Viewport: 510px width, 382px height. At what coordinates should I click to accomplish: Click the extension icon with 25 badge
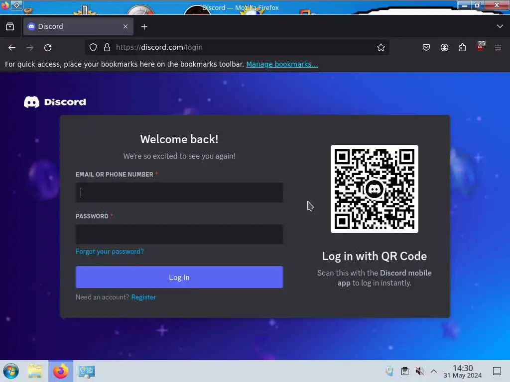pos(481,46)
